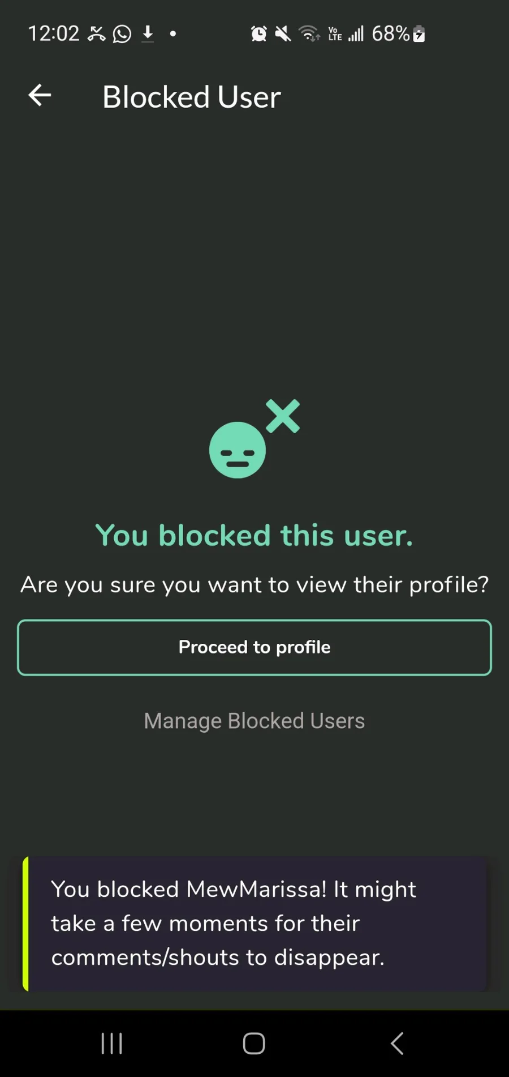
Task: Tap the alarm clock status icon
Action: tap(259, 34)
